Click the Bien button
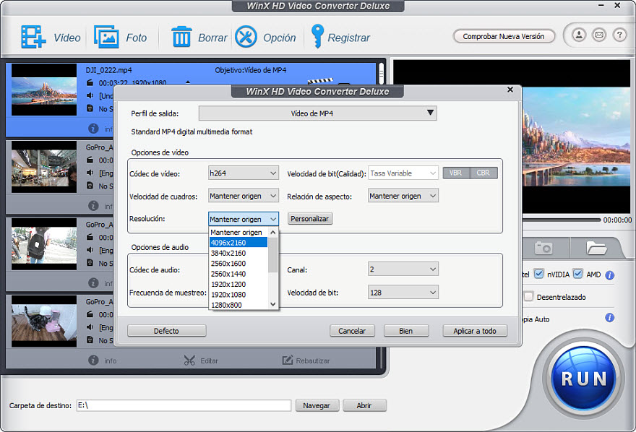The width and height of the screenshot is (636, 432). coord(406,331)
